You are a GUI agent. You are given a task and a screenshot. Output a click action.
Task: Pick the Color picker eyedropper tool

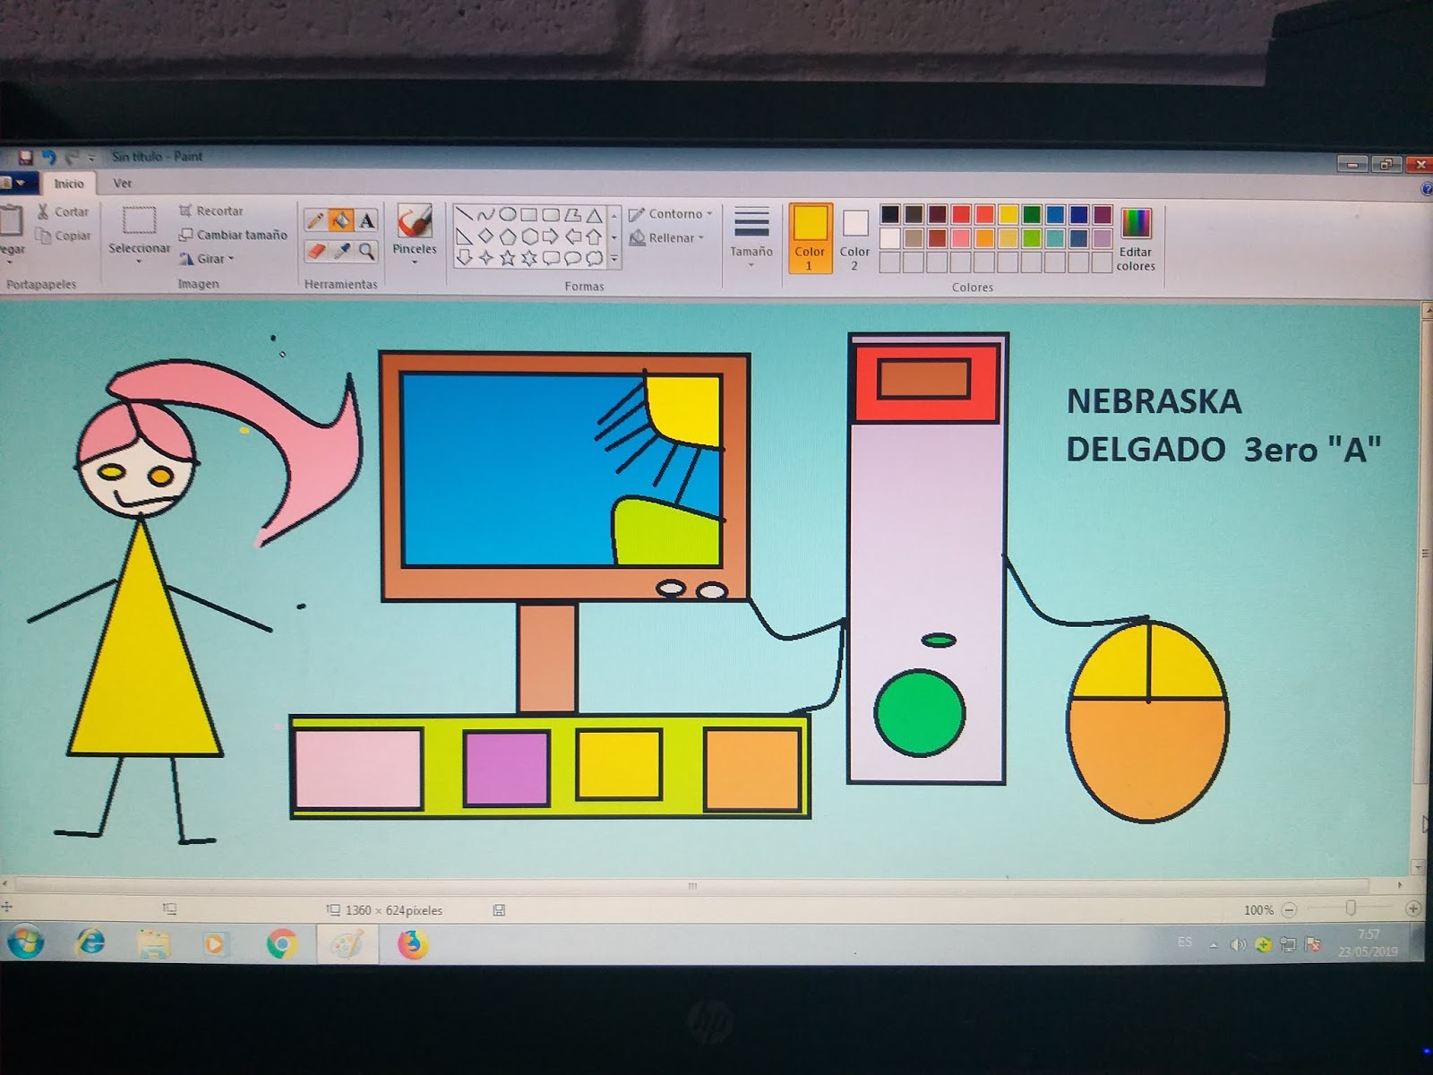pos(340,251)
